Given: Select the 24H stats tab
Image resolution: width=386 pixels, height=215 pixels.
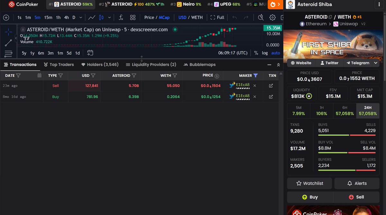Looking at the screenshot, I should [368, 111].
